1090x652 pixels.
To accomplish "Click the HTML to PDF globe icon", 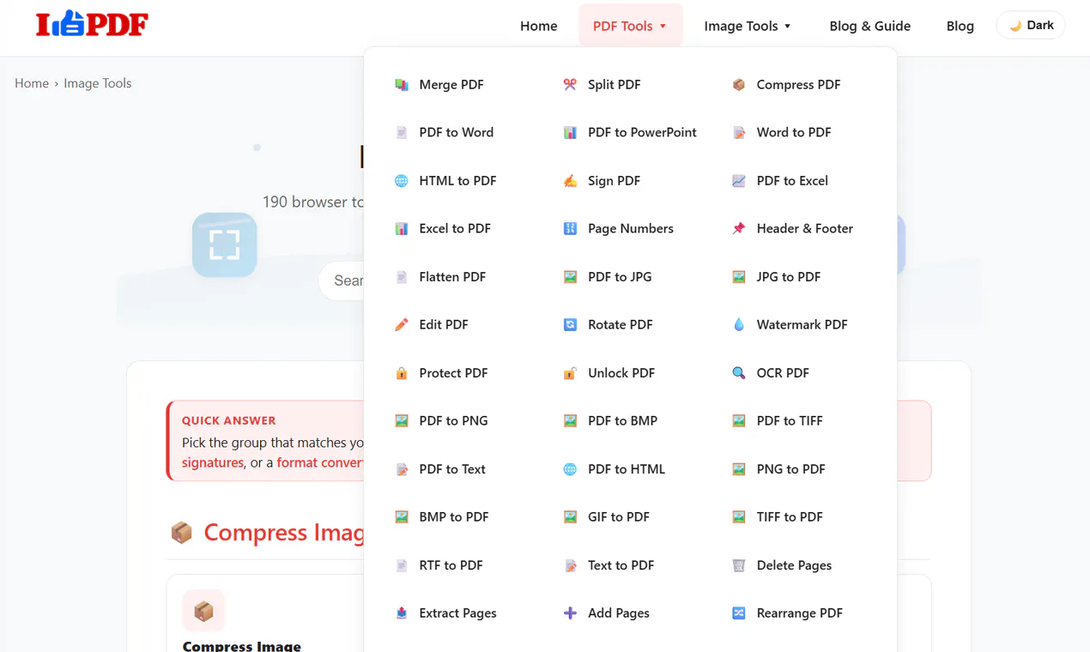I will point(401,181).
